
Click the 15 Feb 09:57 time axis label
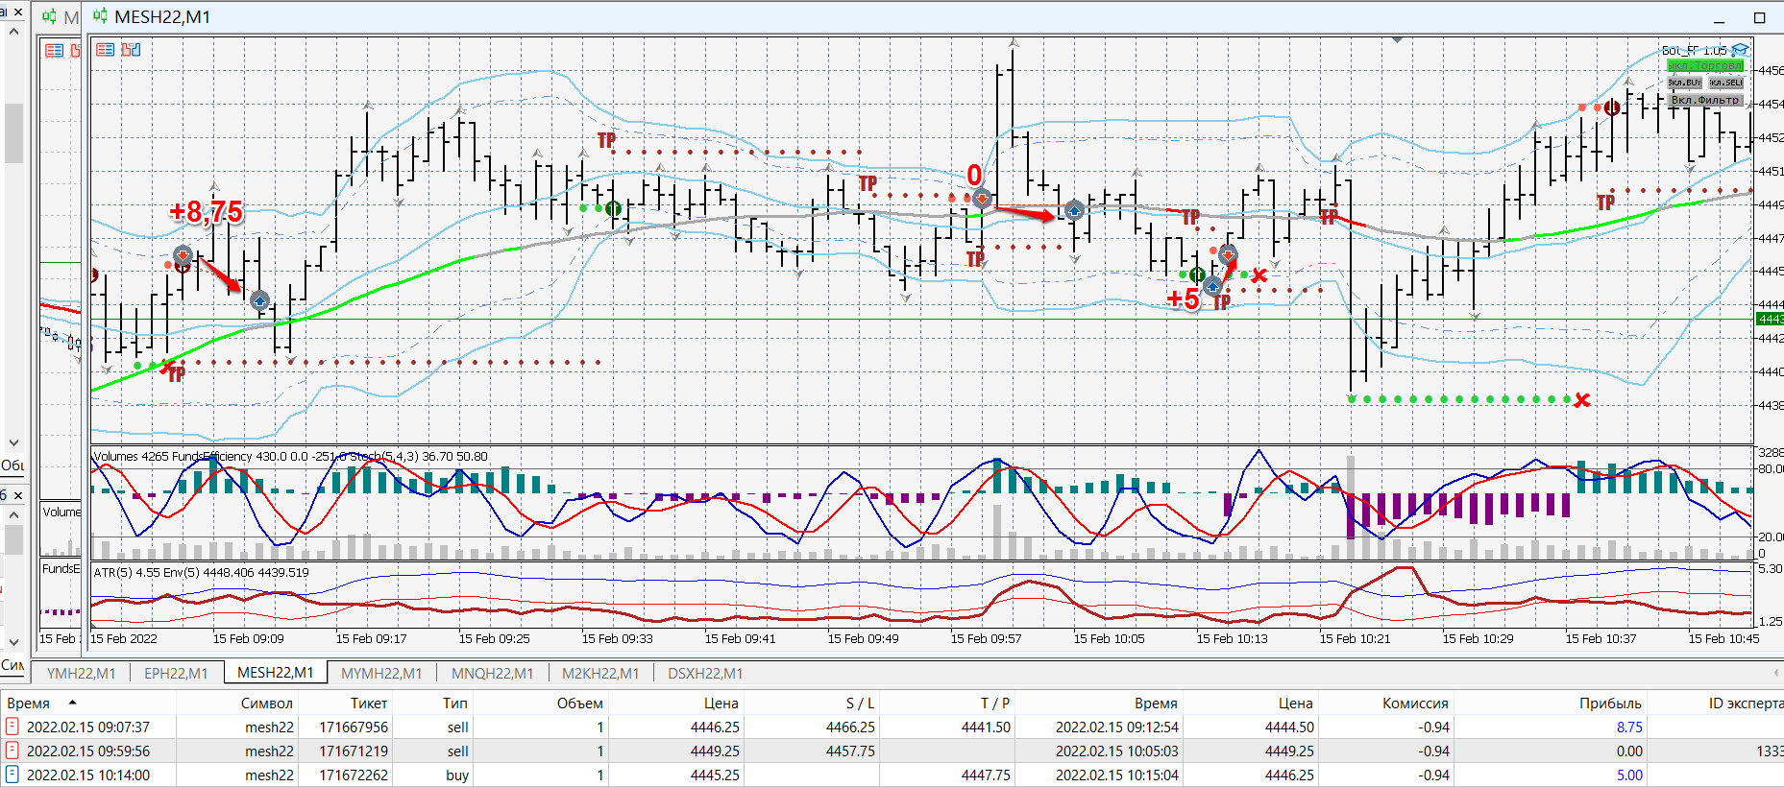986,638
